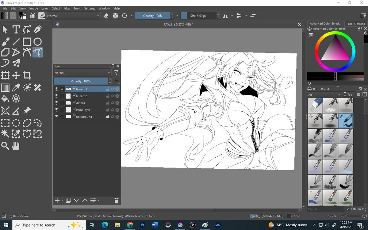
Task: Hide the lineart 1 layer
Action: click(x=56, y=89)
